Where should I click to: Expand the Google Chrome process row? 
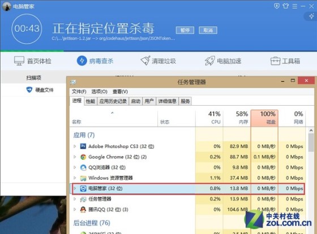click(x=75, y=157)
